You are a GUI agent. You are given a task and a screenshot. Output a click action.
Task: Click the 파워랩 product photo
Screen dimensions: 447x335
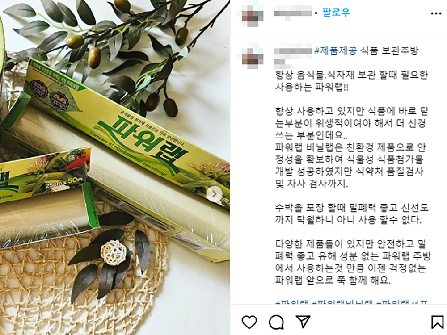(x=115, y=167)
